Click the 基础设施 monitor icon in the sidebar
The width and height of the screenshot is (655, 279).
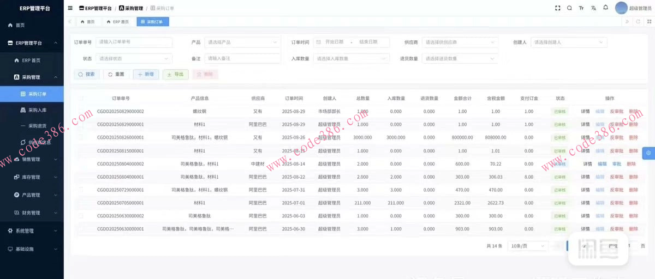[x=10, y=248]
